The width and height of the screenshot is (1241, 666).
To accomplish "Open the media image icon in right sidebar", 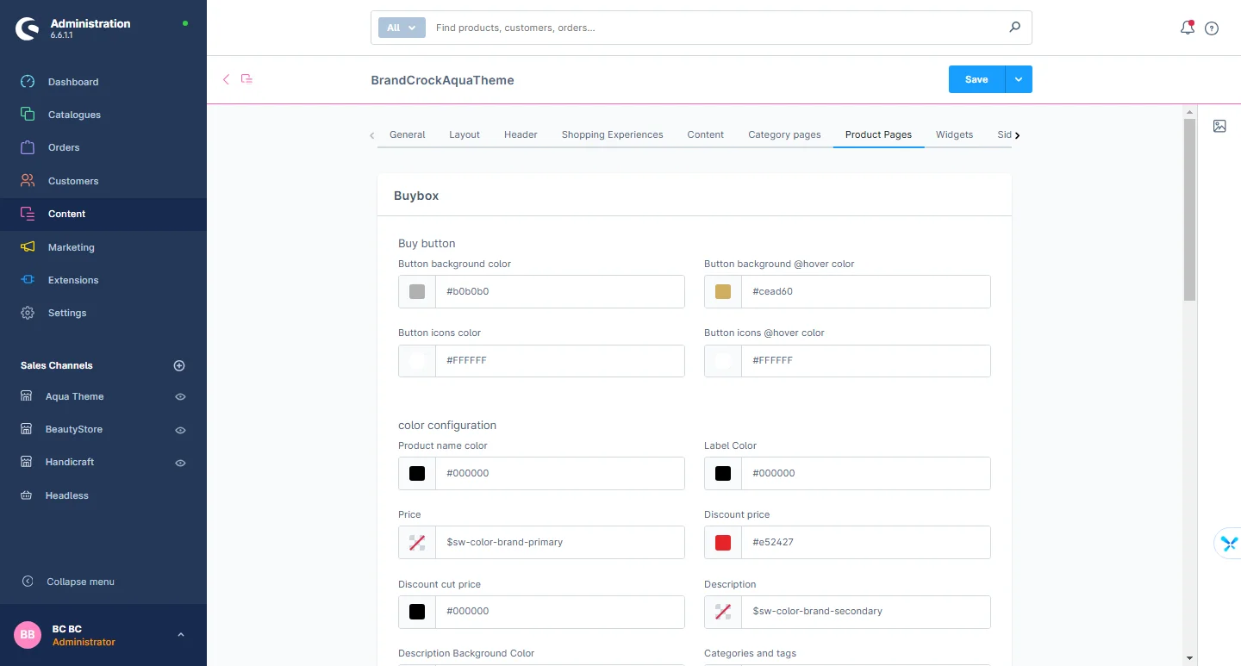I will click(1219, 126).
